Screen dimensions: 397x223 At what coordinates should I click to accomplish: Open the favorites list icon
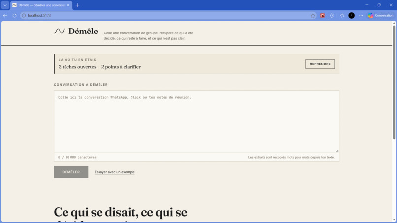[342, 15]
